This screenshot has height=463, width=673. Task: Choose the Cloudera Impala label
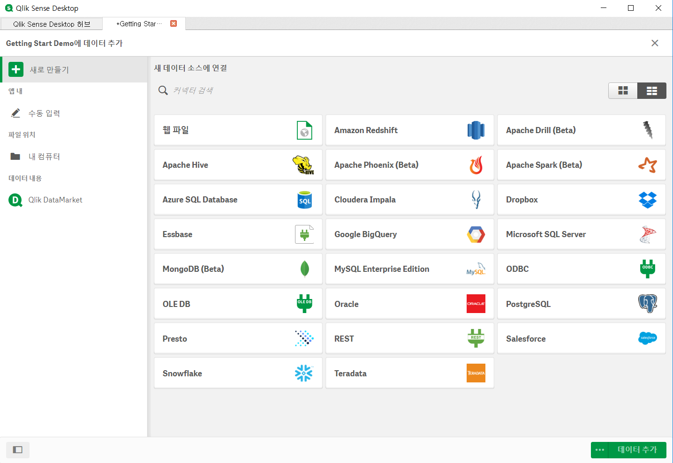pyautogui.click(x=365, y=200)
